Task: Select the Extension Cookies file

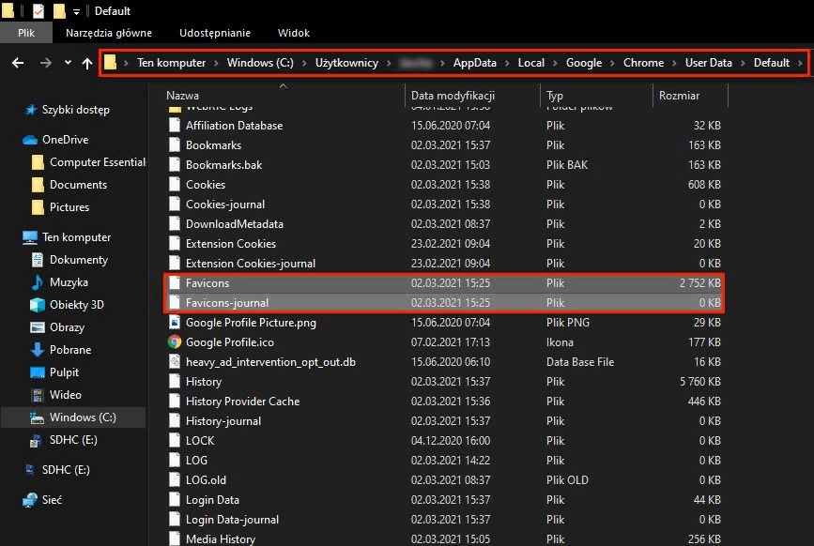Action: (x=231, y=244)
